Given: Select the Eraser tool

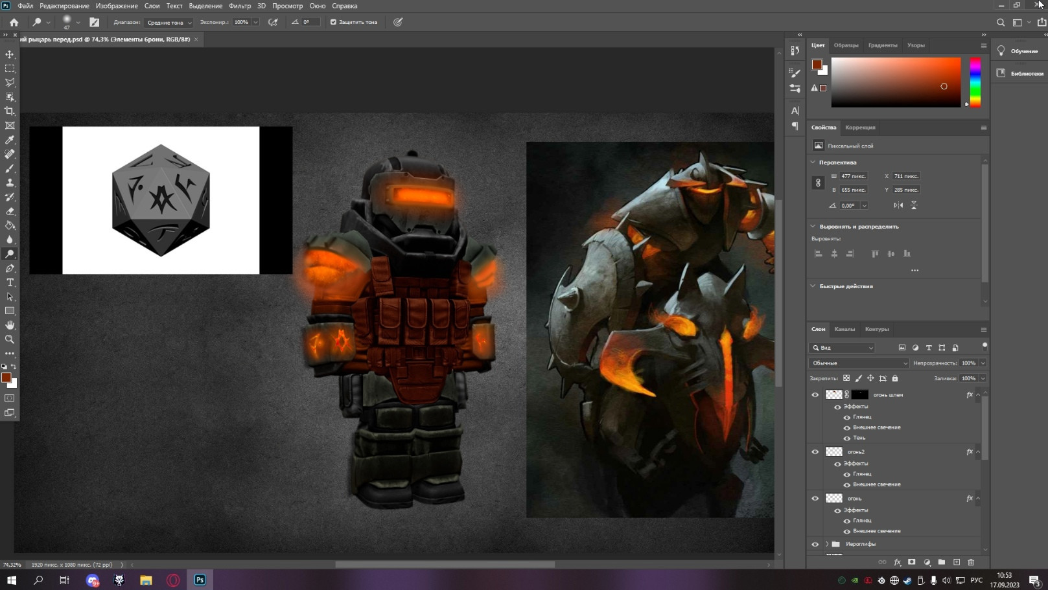Looking at the screenshot, I should point(10,211).
